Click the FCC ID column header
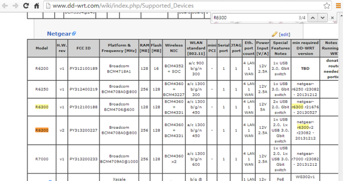The width and height of the screenshot is (343, 181). point(84,48)
